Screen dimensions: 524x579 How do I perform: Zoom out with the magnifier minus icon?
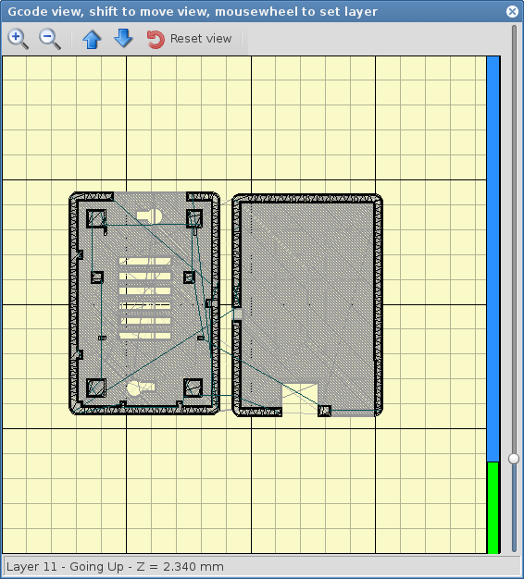pos(49,39)
